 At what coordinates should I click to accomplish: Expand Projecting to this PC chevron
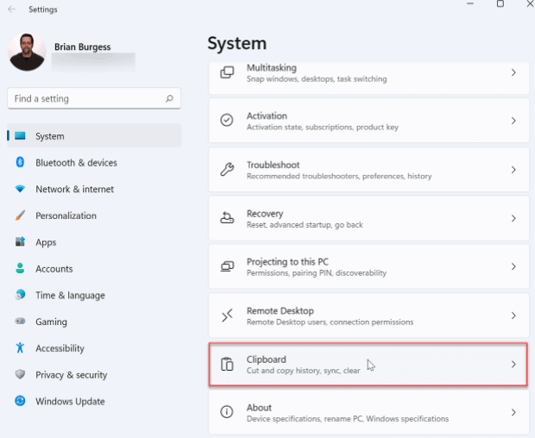[513, 266]
